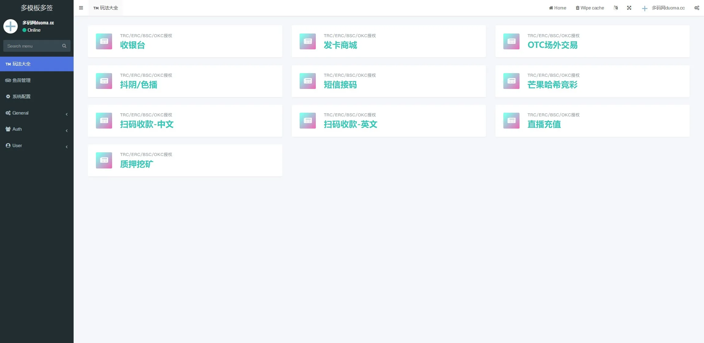This screenshot has height=343, width=704.
Task: Click the Wipe cache trash button
Action: click(x=590, y=8)
